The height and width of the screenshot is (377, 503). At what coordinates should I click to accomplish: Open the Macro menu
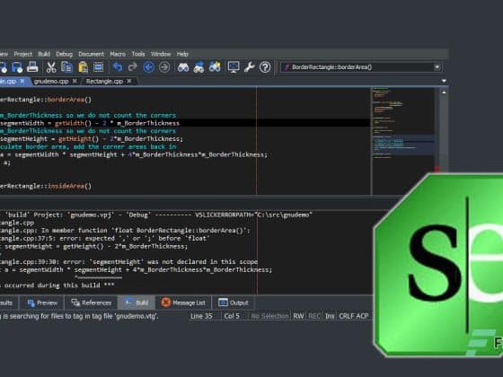pos(118,54)
